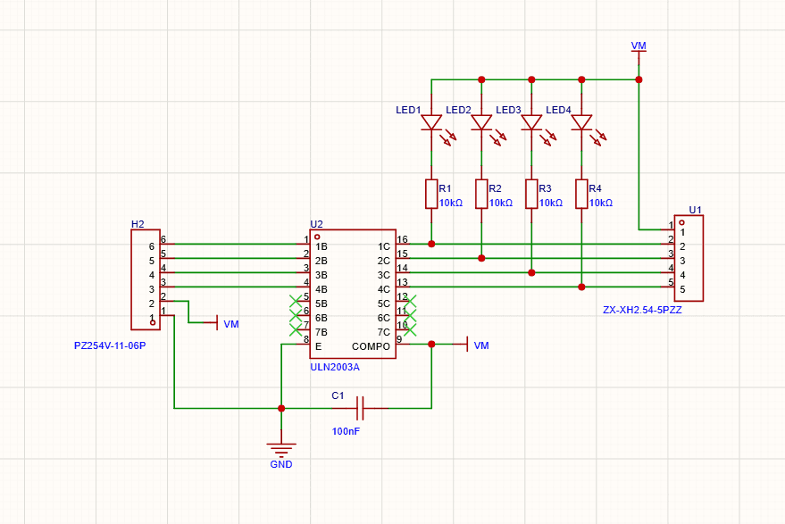Click the E pin name on U2
Image resolution: width=785 pixels, height=524 pixels.
coord(318,346)
